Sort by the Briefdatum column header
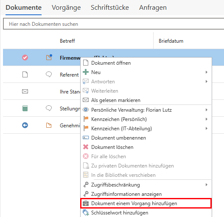Viewport: 224px width, 217px height. tap(171, 41)
